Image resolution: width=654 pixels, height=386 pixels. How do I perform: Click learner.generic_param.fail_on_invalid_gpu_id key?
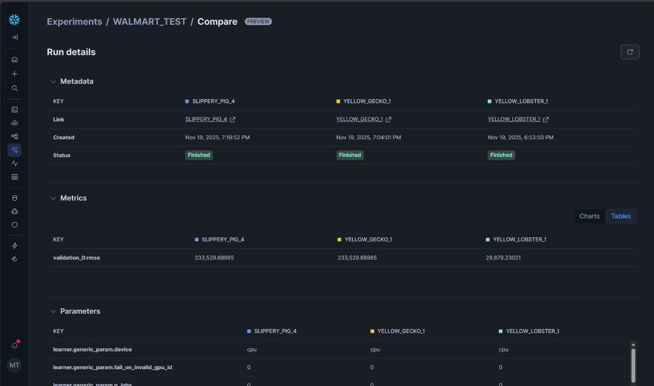click(113, 367)
